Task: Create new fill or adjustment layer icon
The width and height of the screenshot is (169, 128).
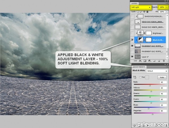Action: tap(150, 61)
